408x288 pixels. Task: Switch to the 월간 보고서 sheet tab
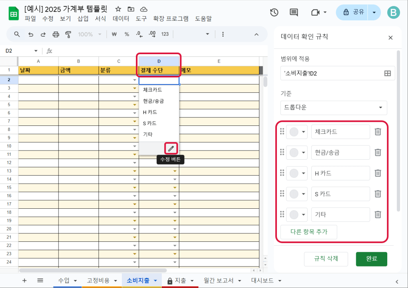coord(218,280)
